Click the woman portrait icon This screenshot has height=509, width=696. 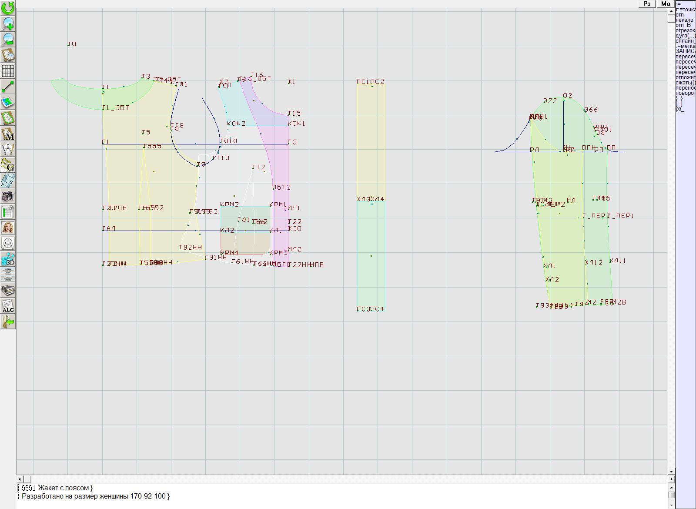pos(8,228)
